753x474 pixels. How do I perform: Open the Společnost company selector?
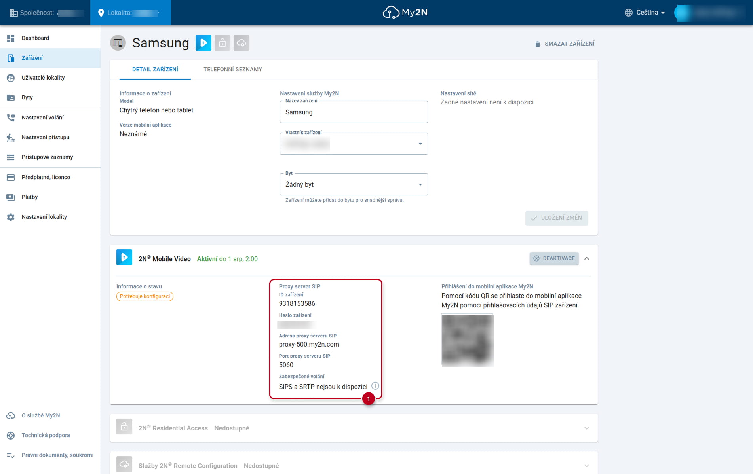point(45,13)
